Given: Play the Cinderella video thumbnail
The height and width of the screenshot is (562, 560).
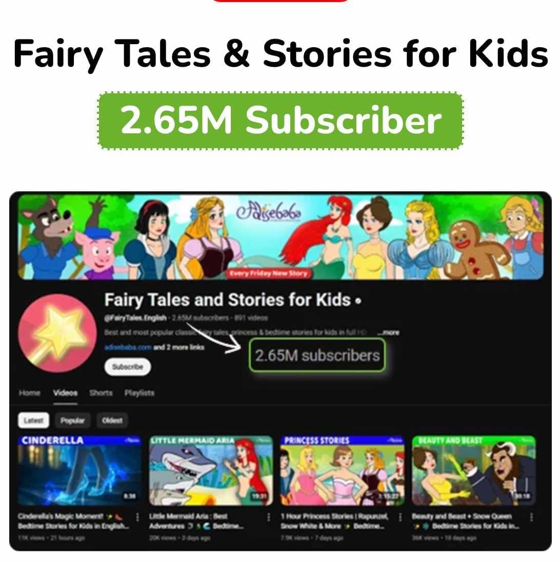Looking at the screenshot, I should point(79,470).
